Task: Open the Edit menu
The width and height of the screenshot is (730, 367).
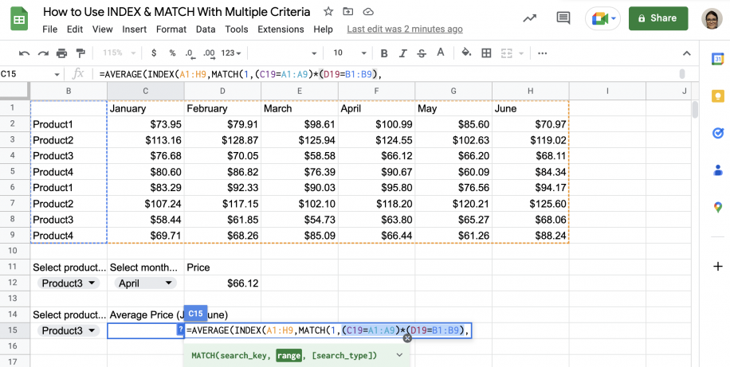Action: (x=75, y=29)
